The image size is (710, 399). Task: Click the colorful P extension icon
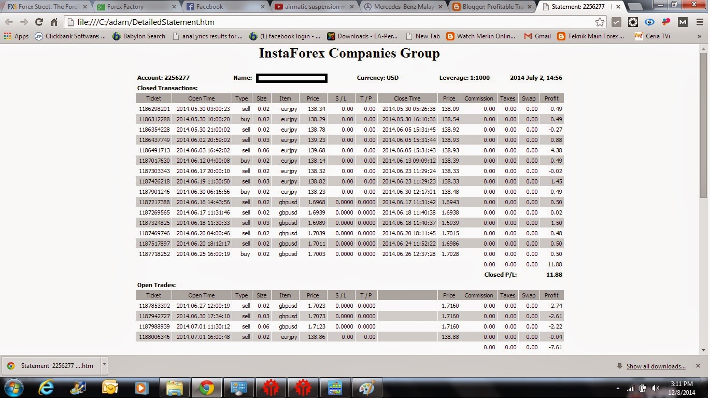tap(666, 22)
